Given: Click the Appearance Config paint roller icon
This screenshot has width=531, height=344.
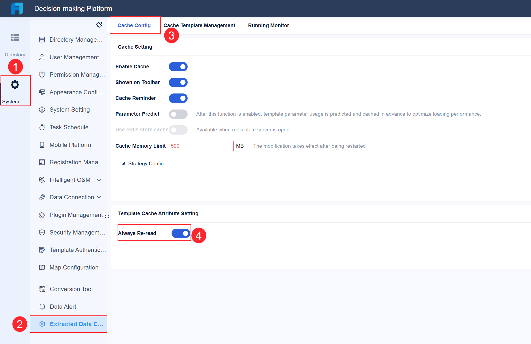Looking at the screenshot, I should 42,92.
